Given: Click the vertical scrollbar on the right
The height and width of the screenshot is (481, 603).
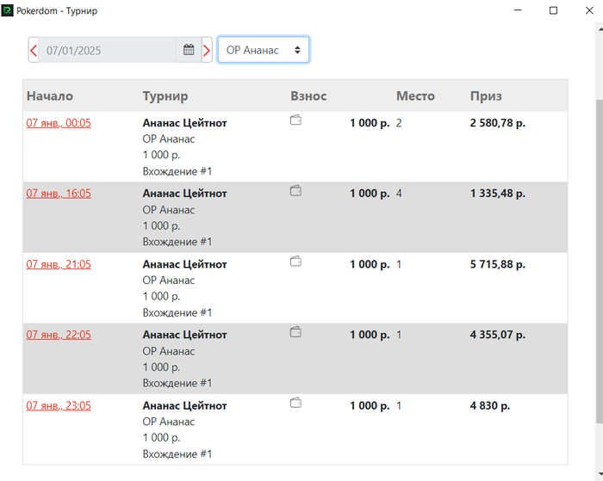Looking at the screenshot, I should point(598,258).
